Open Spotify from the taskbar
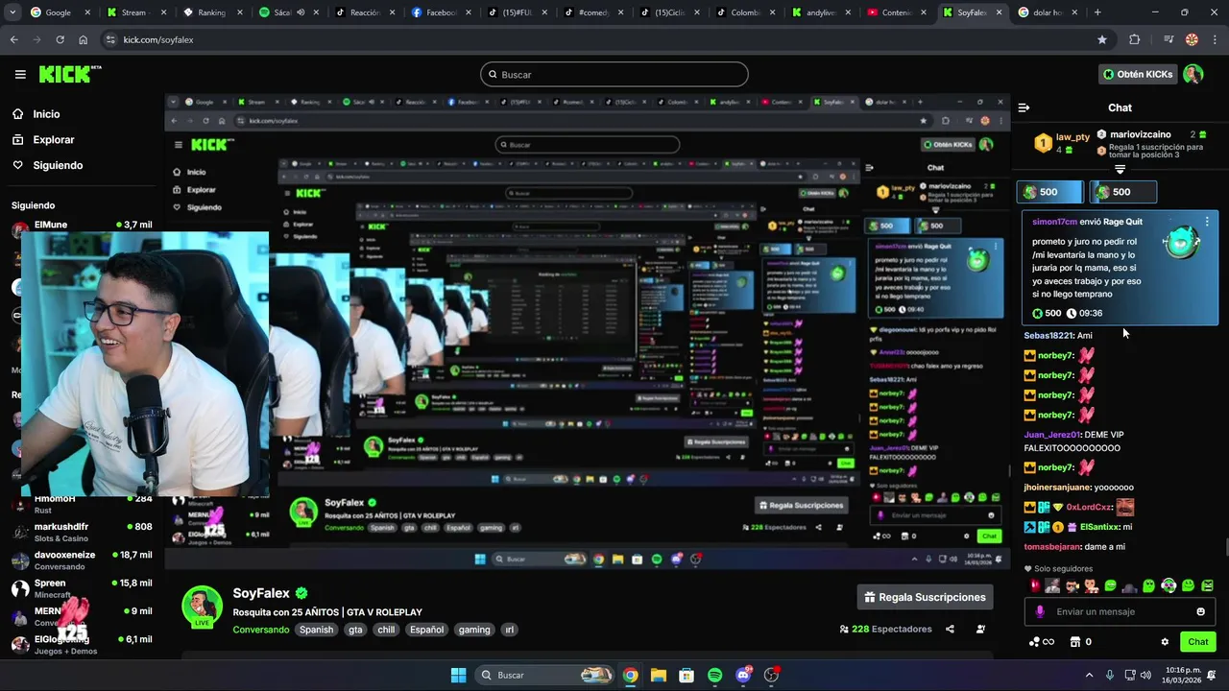Image resolution: width=1229 pixels, height=691 pixels. pos(714,676)
